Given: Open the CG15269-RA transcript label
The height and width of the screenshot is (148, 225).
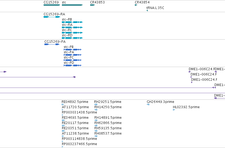Looking at the screenshot, I should pyautogui.click(x=54, y=14).
